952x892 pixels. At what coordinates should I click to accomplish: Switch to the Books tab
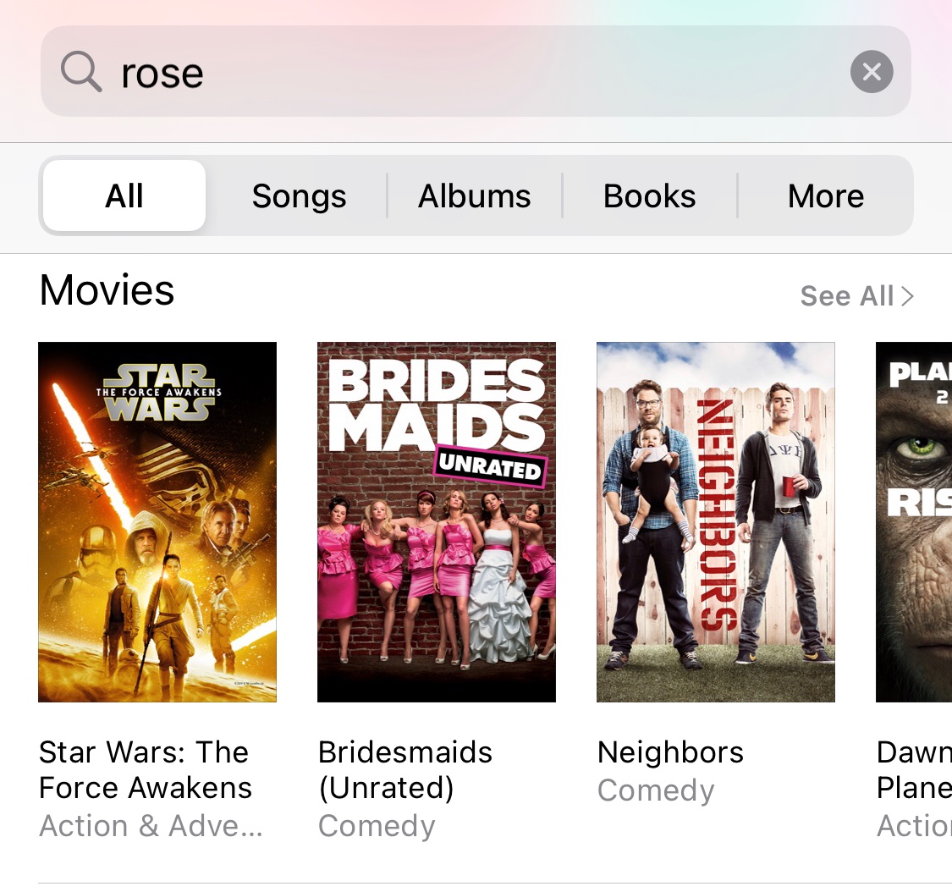(649, 196)
